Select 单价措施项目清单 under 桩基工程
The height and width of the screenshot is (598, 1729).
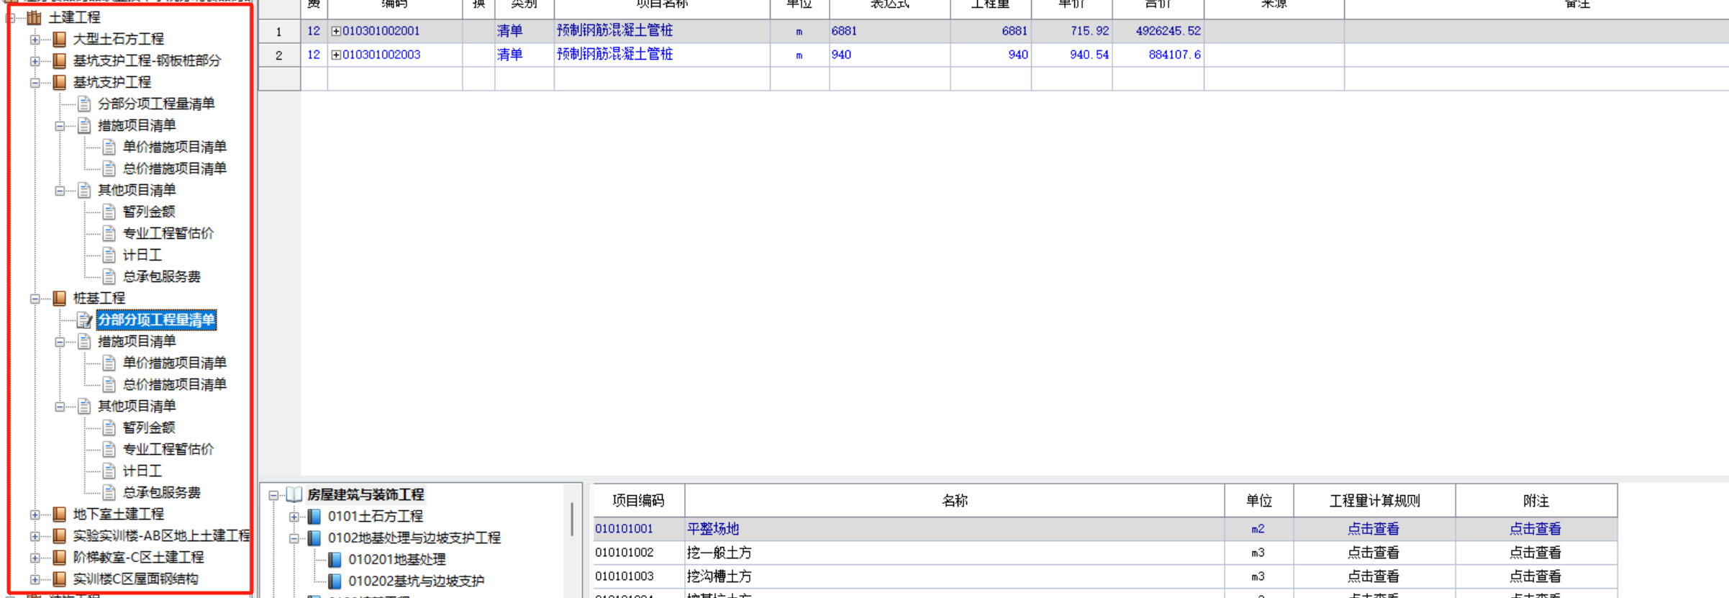[x=175, y=363]
